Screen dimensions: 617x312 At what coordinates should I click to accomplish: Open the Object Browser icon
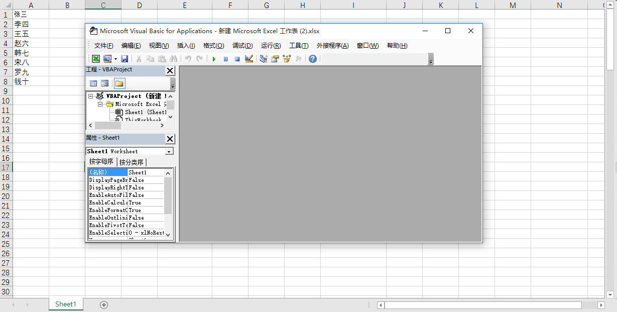pyautogui.click(x=287, y=59)
